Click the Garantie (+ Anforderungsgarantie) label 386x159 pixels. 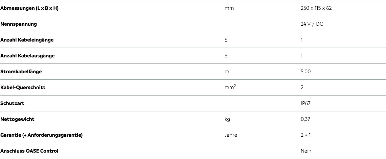[42, 135]
